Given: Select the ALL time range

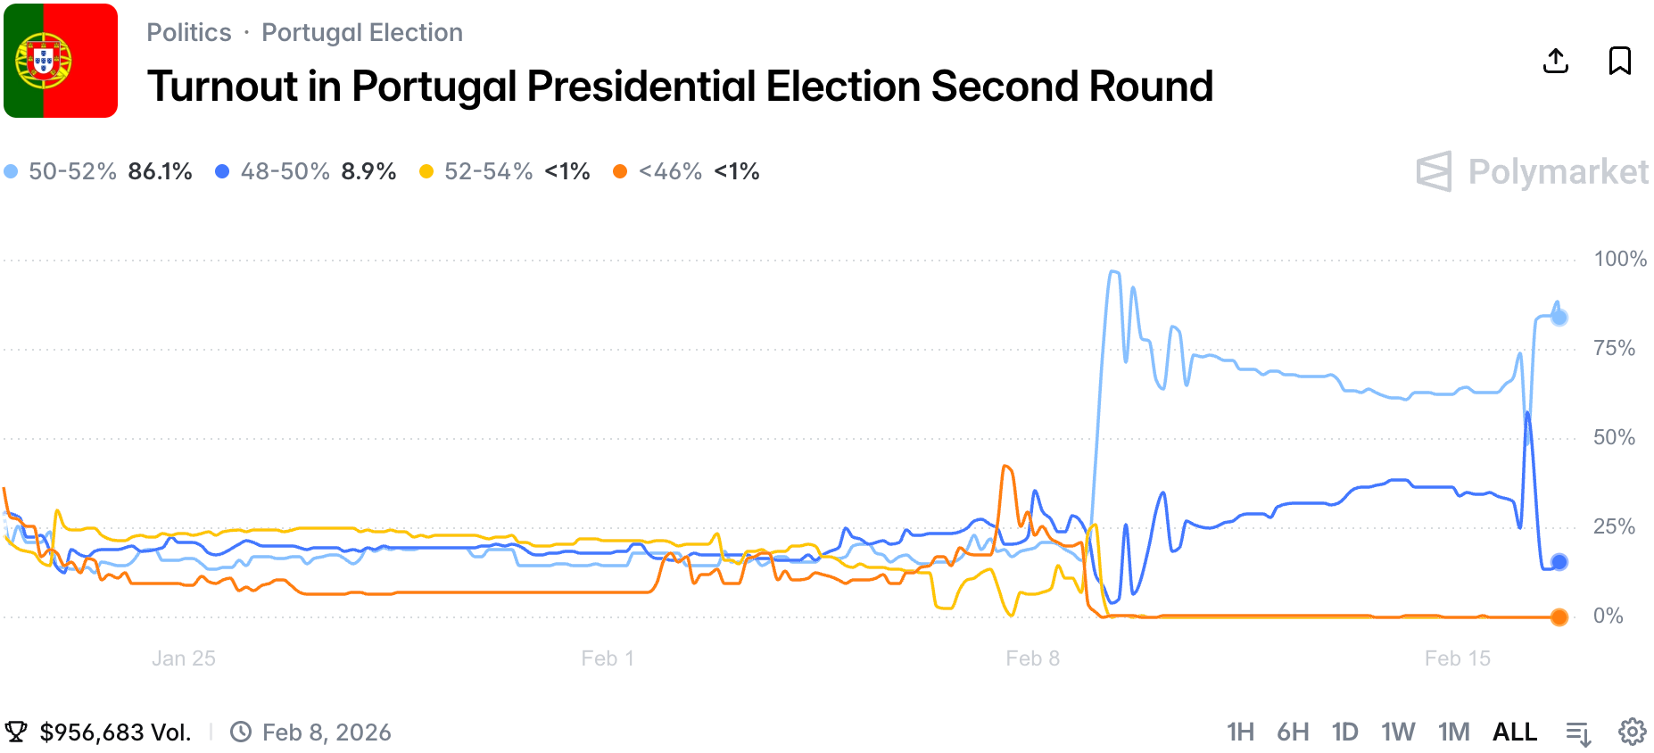Looking at the screenshot, I should (x=1515, y=732).
